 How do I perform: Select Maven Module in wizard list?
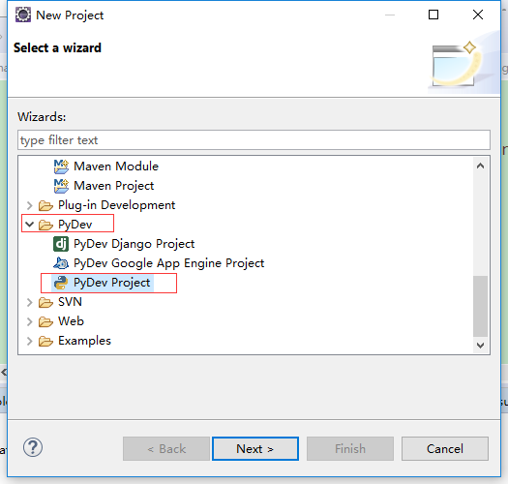(x=116, y=166)
